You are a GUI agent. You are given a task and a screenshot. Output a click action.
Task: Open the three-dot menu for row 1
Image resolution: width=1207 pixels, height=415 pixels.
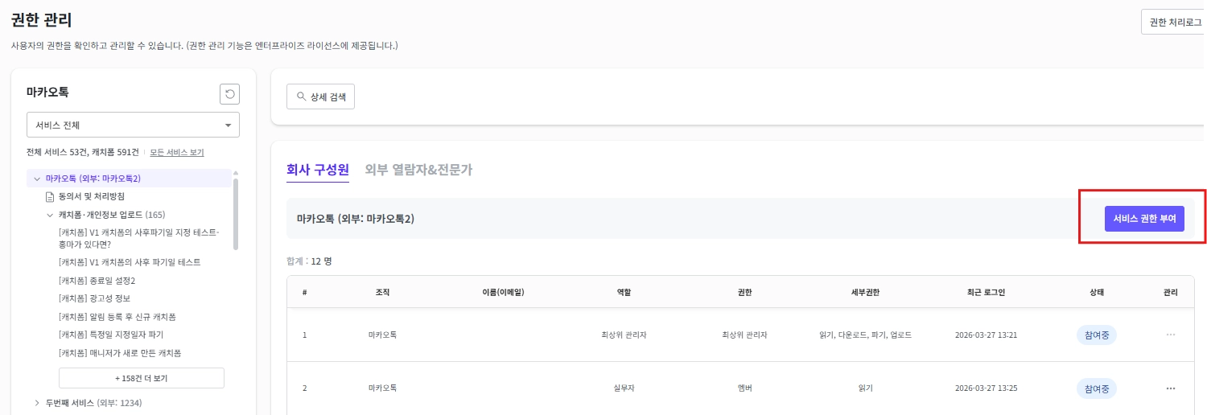[x=1170, y=335]
